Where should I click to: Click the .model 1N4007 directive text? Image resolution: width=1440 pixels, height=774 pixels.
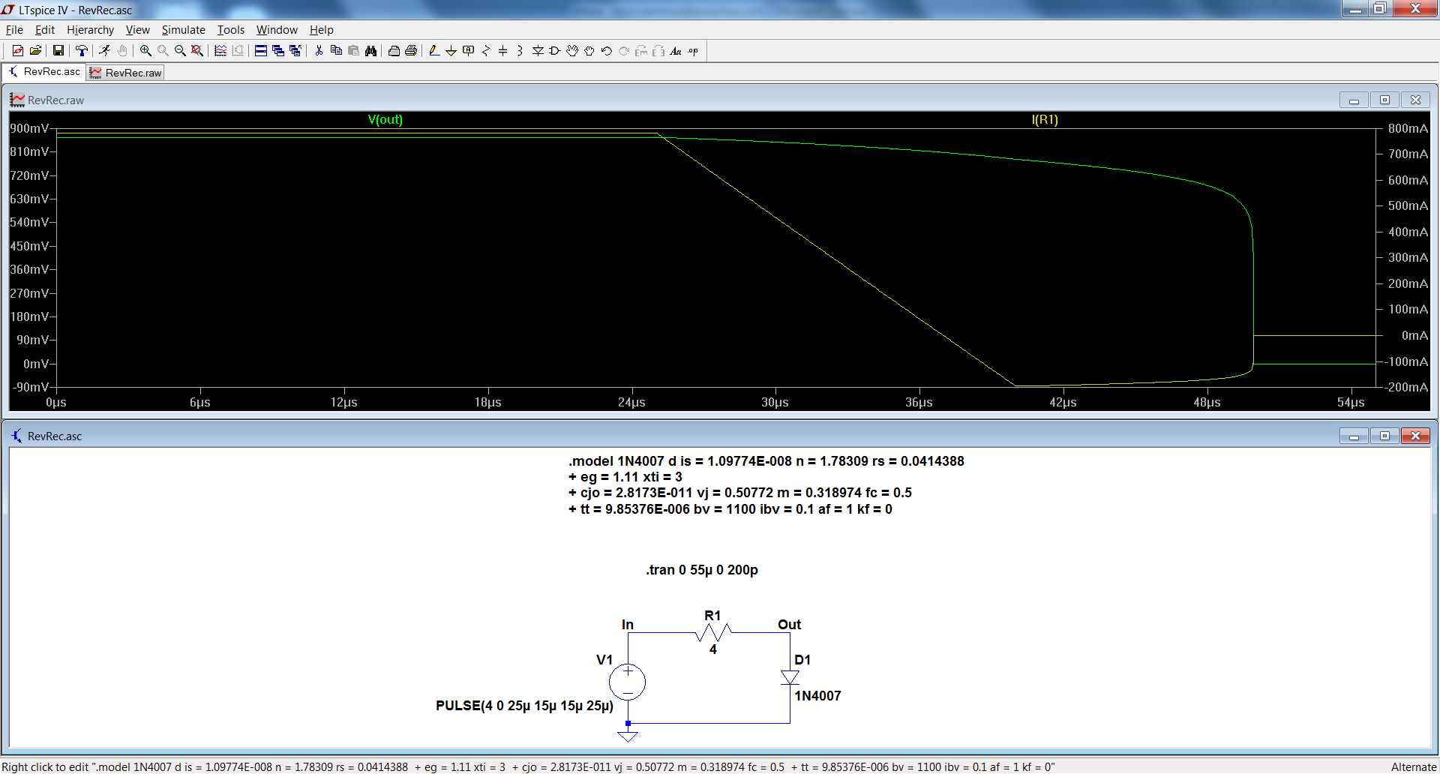pos(766,485)
